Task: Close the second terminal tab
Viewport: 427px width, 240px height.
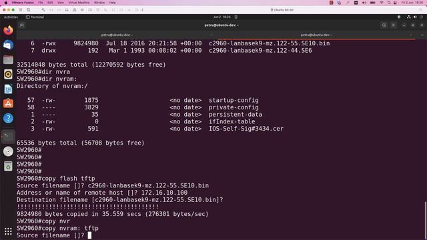Action: (x=411, y=35)
